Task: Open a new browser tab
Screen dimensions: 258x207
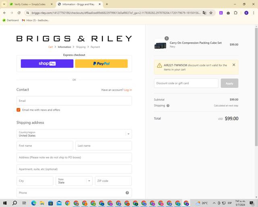Action: tap(107, 4)
